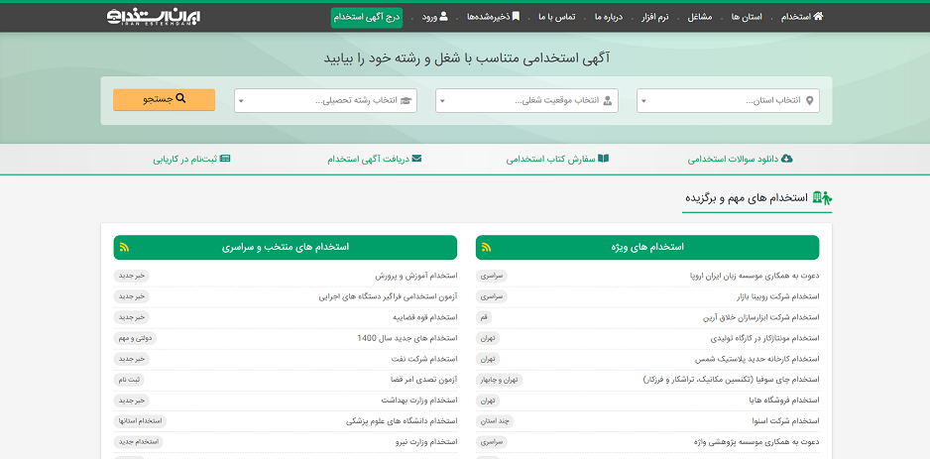Click the cloud download icon for سوالات استخدامی
Image resolution: width=930 pixels, height=459 pixels.
tap(787, 159)
